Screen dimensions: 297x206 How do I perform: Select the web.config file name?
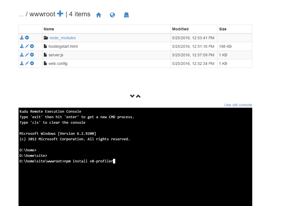coord(58,64)
